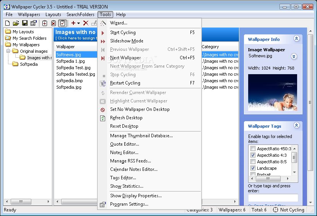Click the tags list horizontal scrollbar thumb
Image resolution: width=317 pixels, height=216 pixels.
268,179
